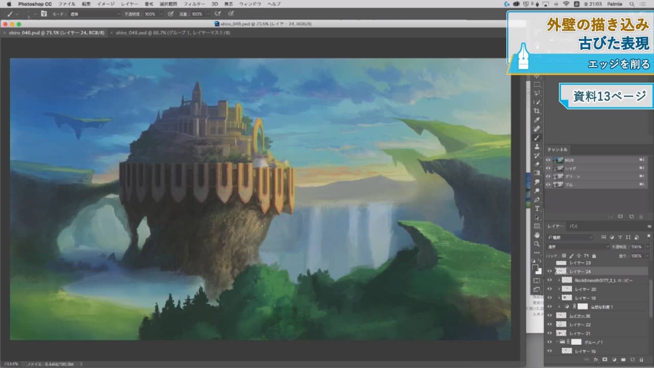Hide the RockSmooth0177_2_L copy layer
Image resolution: width=654 pixels, height=368 pixels.
(550, 280)
